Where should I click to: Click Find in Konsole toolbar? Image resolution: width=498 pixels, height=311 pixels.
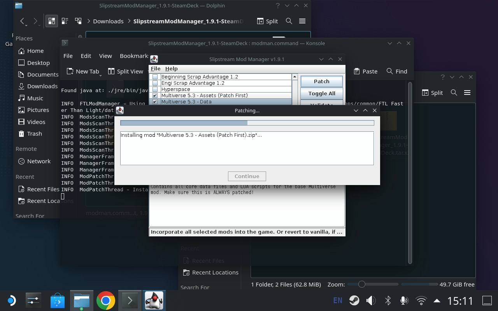pyautogui.click(x=397, y=71)
